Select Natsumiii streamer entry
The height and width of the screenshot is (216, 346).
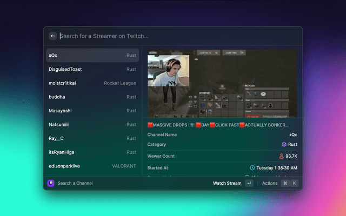tap(92, 125)
